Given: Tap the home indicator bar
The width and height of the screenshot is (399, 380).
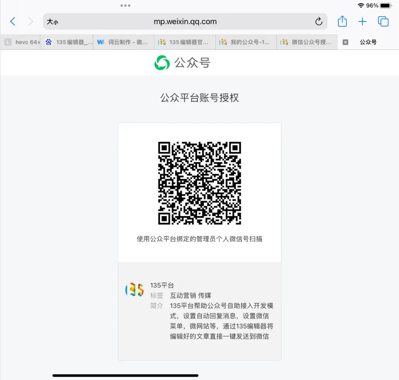Looking at the screenshot, I should point(126,376).
